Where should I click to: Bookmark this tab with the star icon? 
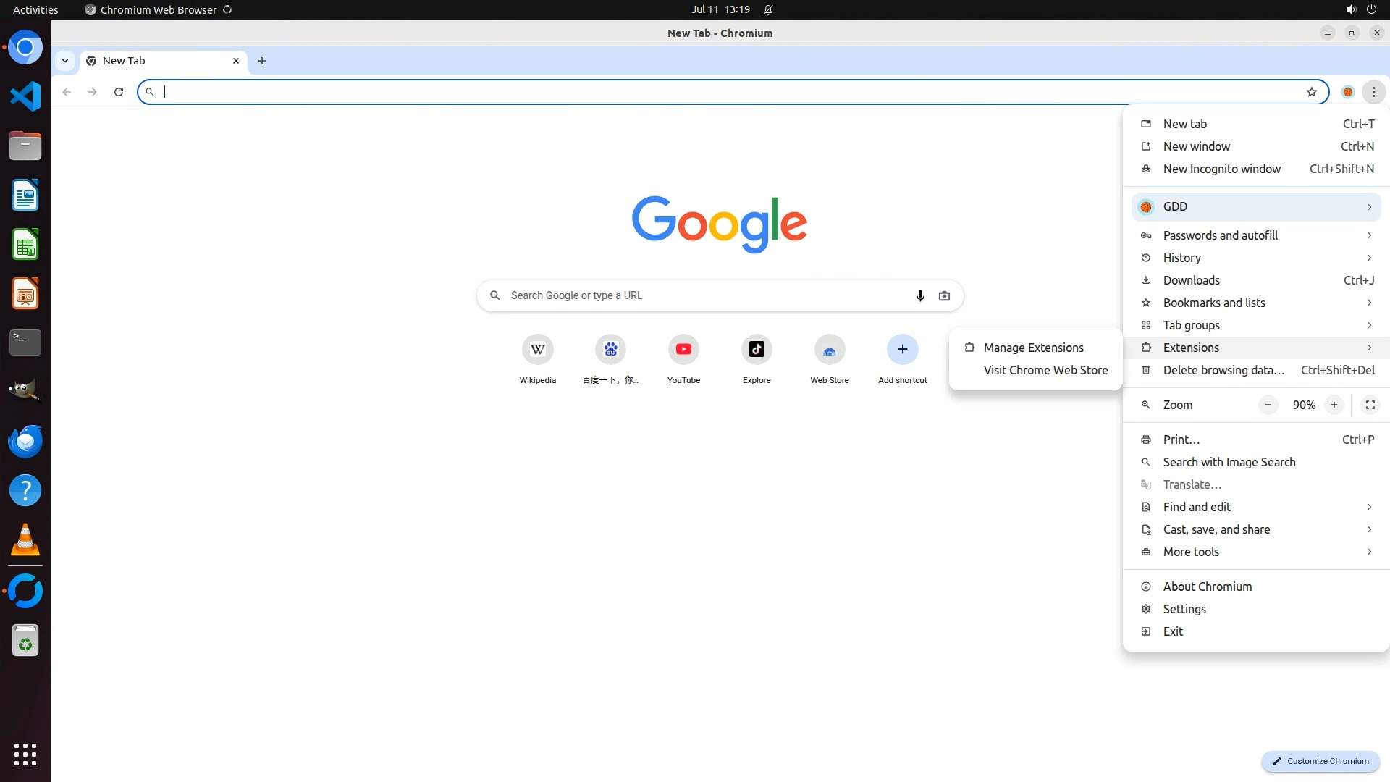tap(1311, 92)
